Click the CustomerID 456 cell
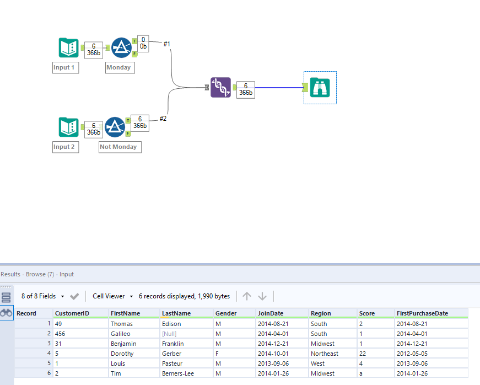This screenshot has width=480, height=385. 81,334
